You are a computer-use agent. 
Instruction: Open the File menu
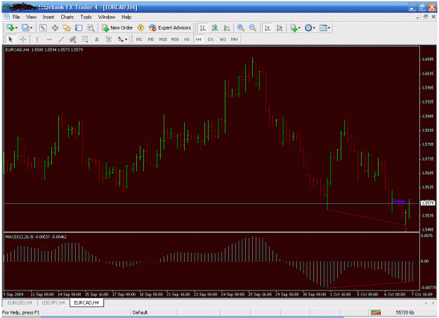16,17
